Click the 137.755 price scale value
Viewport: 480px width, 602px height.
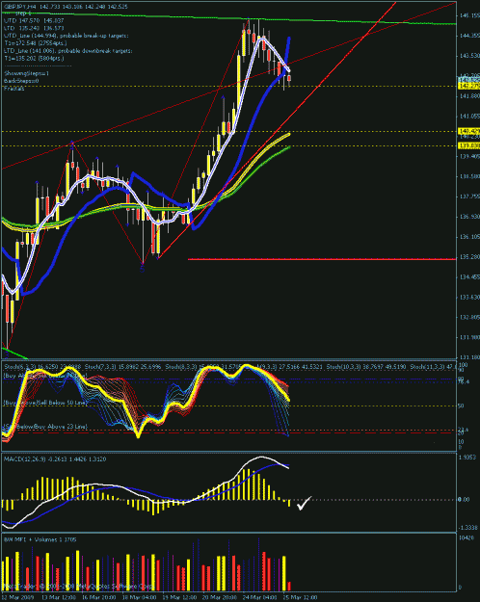[x=469, y=196]
